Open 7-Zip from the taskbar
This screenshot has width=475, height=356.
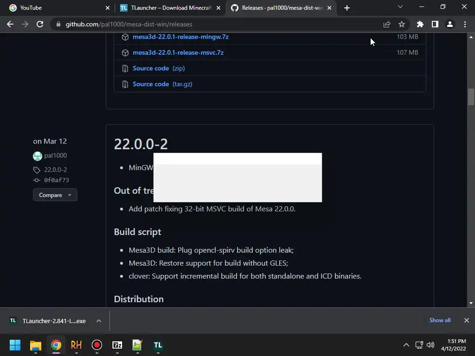[117, 345]
